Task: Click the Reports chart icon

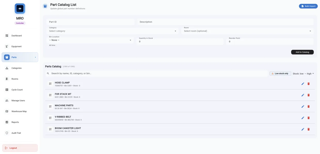Action: 7,122
